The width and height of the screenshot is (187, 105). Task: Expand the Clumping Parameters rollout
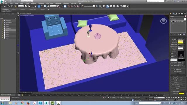[x=178, y=79]
